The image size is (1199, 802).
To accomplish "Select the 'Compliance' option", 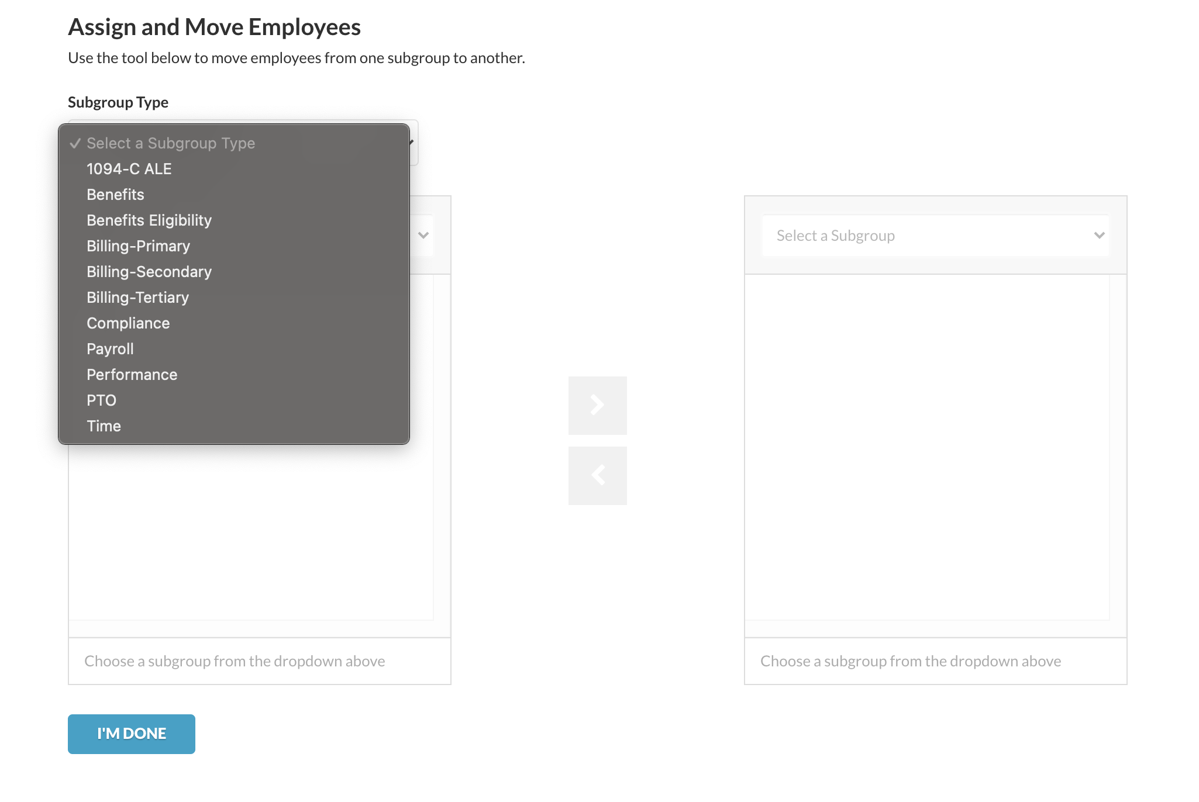I will 234,323.
